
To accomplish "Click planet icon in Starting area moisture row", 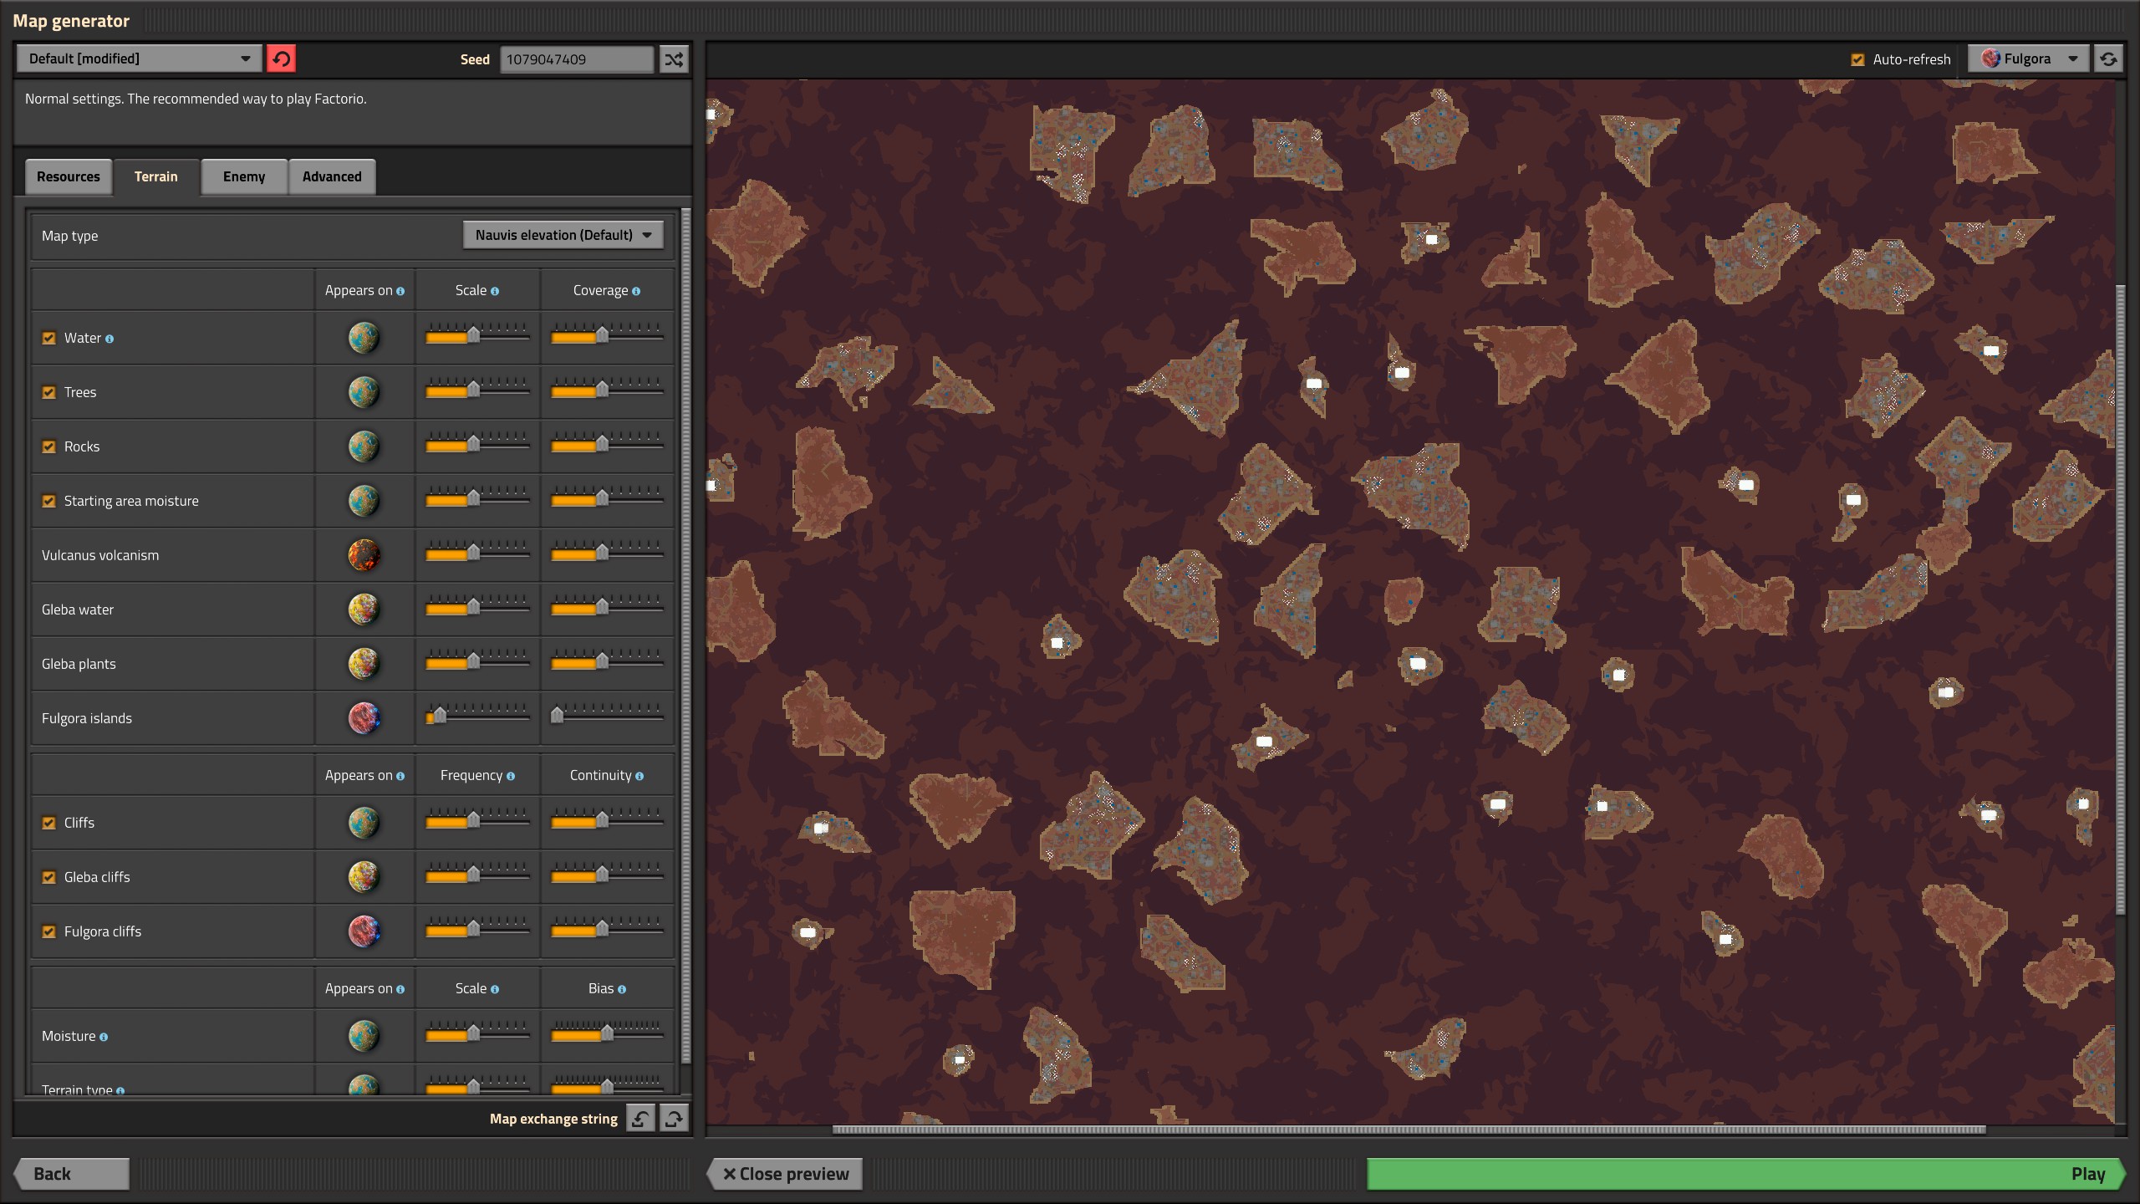I will 364,501.
